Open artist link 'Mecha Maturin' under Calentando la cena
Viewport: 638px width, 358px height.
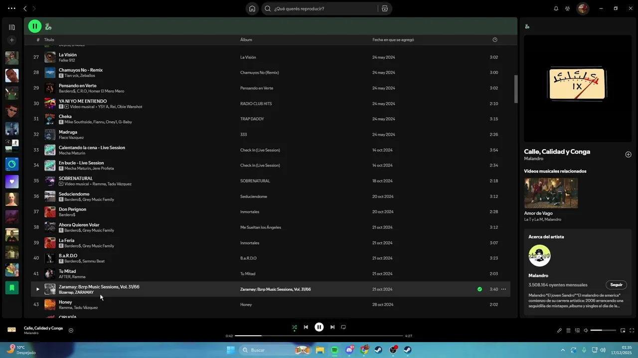pyautogui.click(x=72, y=153)
